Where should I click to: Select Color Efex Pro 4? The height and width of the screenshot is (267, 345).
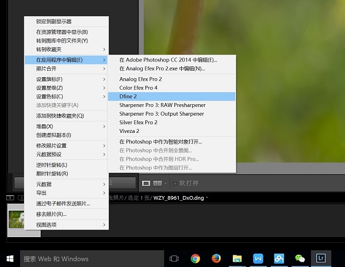[x=171, y=88]
